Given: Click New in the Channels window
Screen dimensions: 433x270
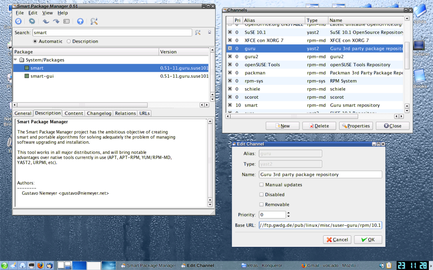Looking at the screenshot, I should point(282,126).
